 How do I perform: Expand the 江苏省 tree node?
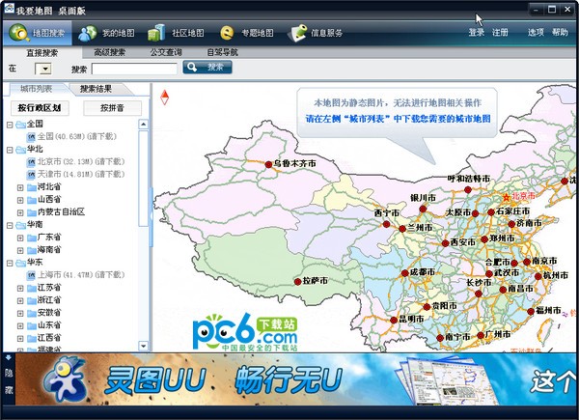20,288
